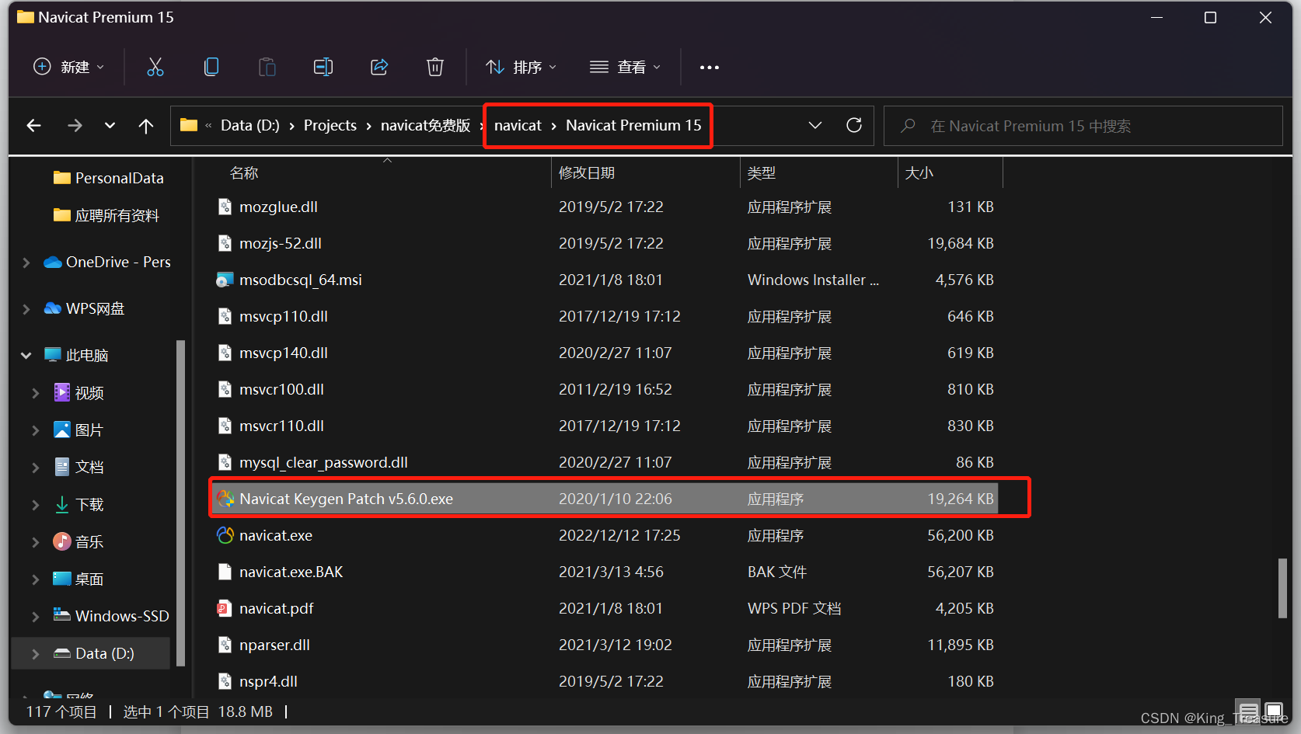Select the file msvcr100.dll
1301x734 pixels.
pyautogui.click(x=281, y=389)
